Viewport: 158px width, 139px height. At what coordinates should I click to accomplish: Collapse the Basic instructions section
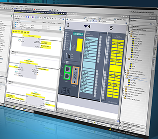click(x=130, y=29)
